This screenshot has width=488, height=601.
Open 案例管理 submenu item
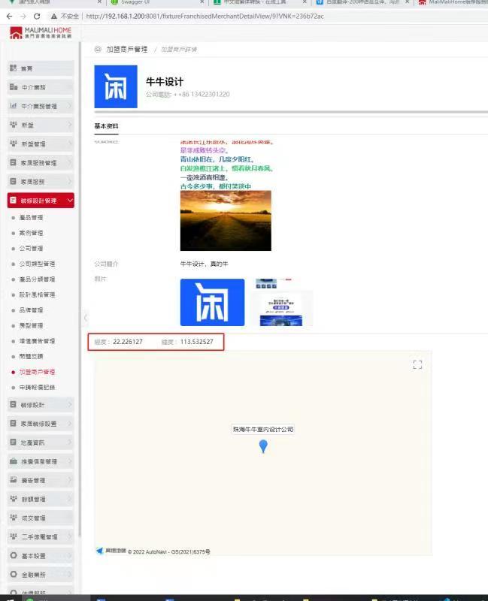coord(31,233)
